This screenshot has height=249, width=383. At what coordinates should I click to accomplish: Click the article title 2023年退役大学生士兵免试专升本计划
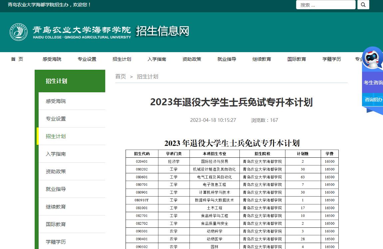click(x=231, y=102)
